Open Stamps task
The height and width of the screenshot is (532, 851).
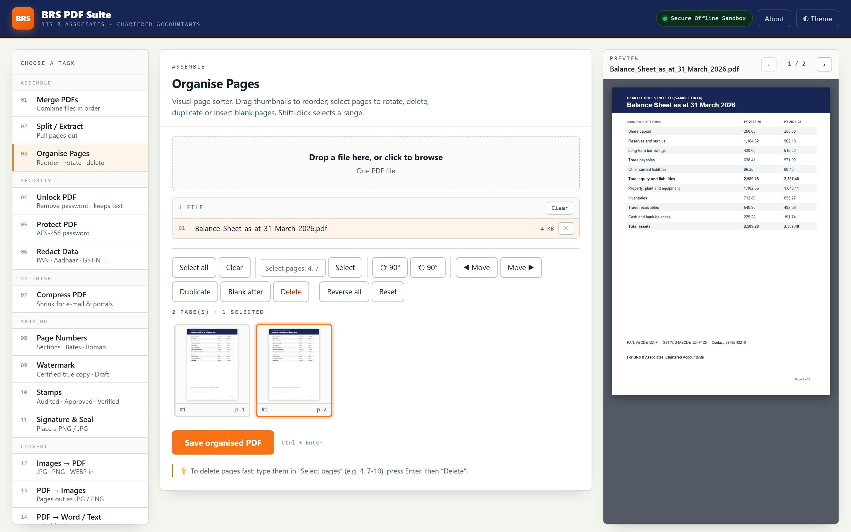coord(81,396)
